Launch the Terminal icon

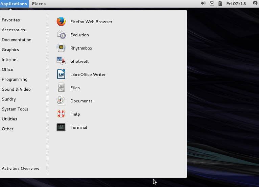pos(61,127)
